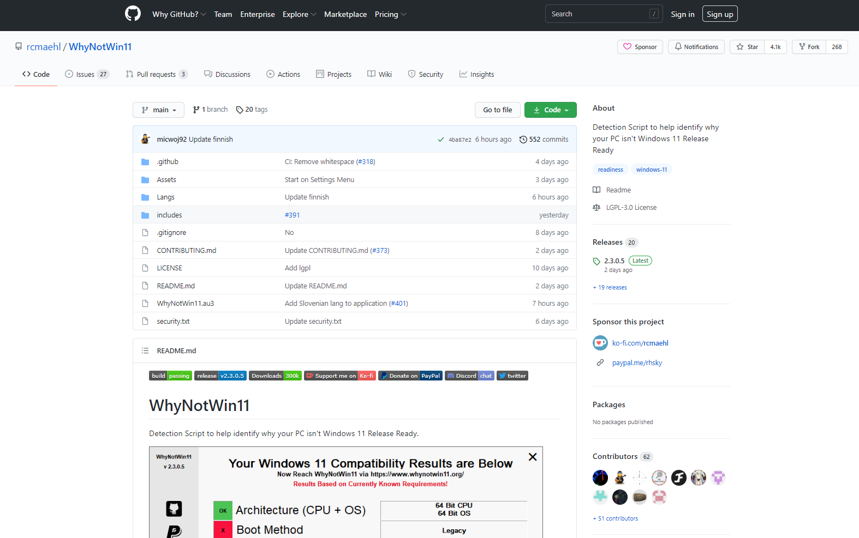Image resolution: width=859 pixels, height=538 pixels.
Task: Click the readiness topic tag
Action: click(x=610, y=170)
